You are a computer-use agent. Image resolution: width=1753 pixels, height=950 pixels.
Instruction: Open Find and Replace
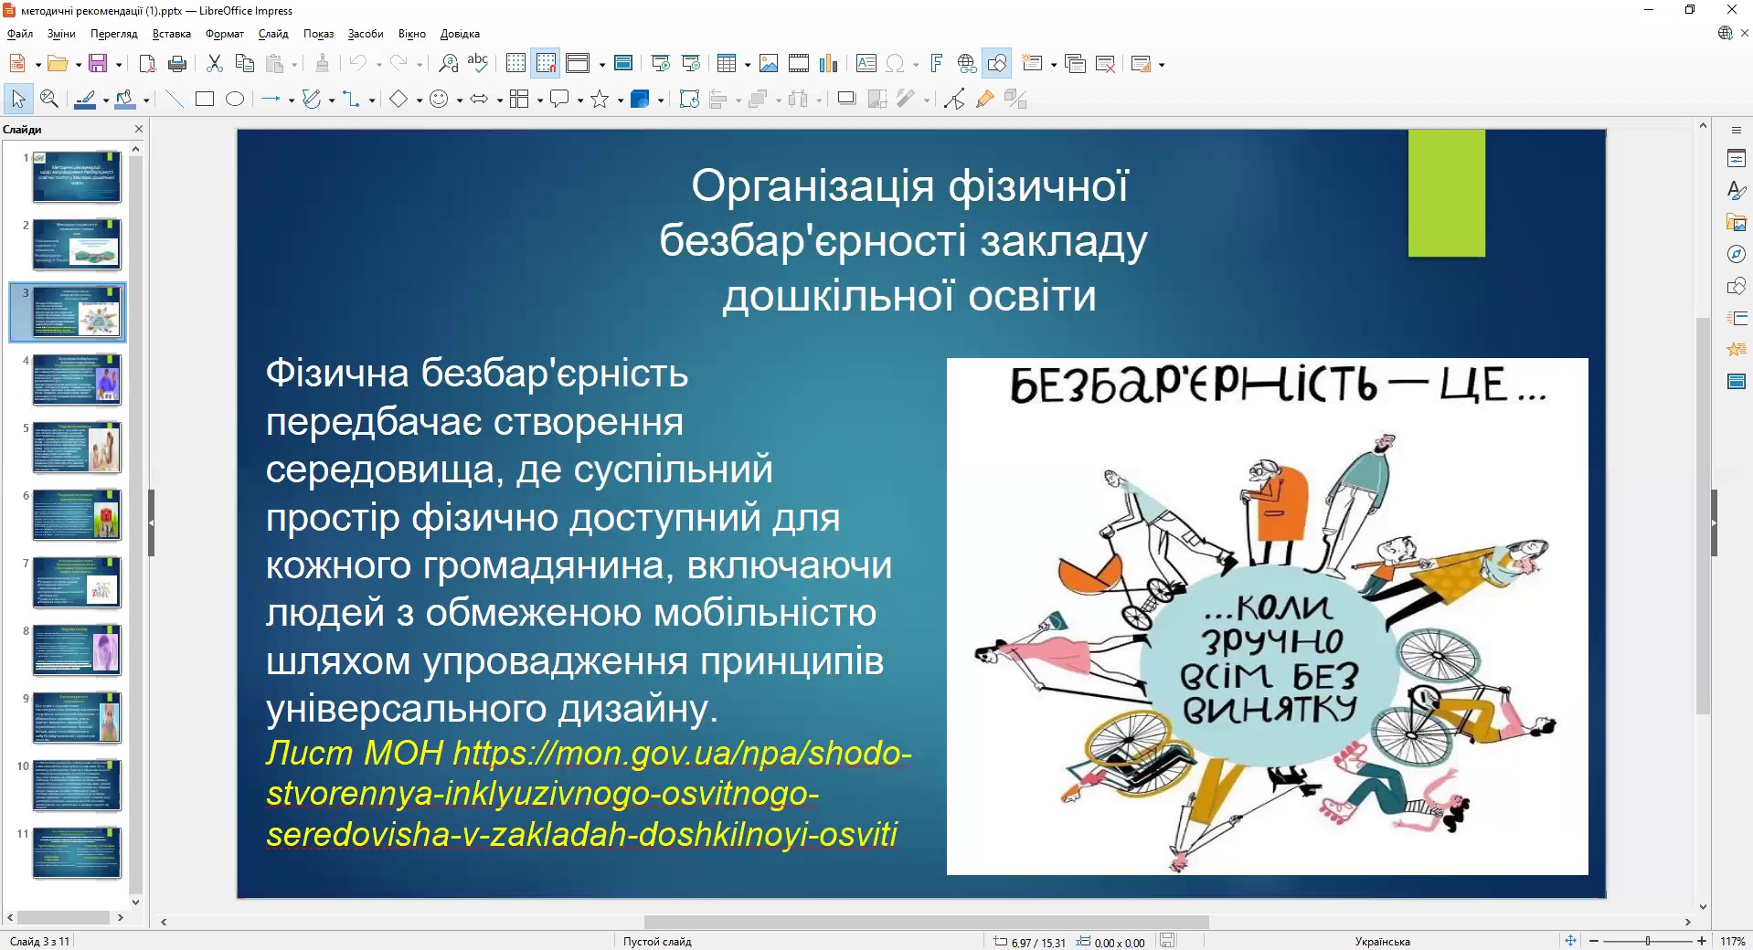coord(448,63)
